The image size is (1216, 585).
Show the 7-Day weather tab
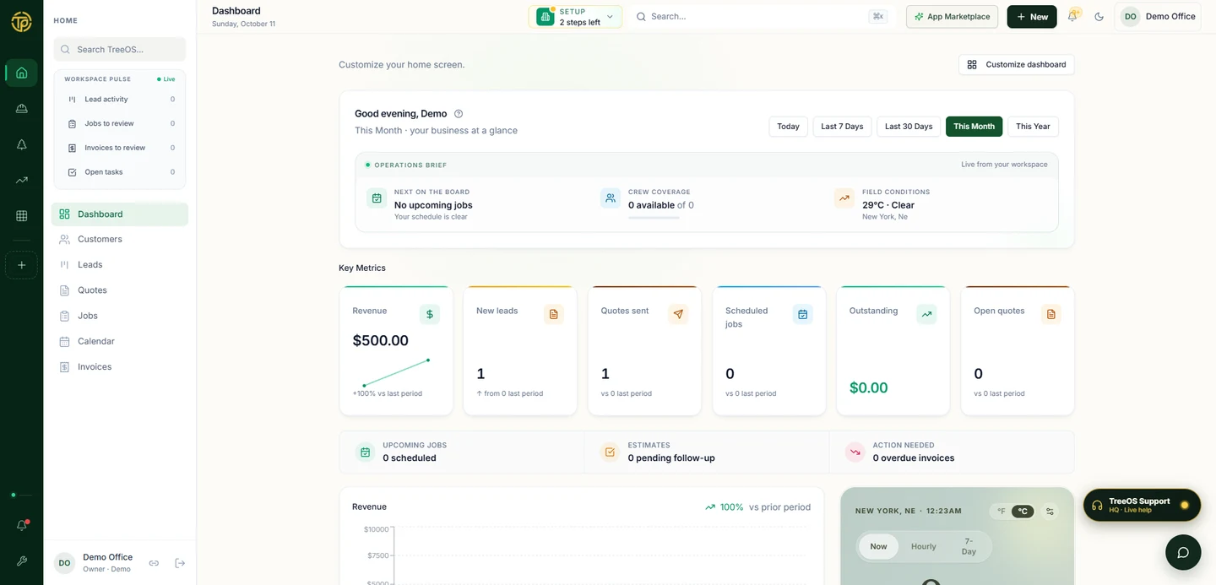969,546
